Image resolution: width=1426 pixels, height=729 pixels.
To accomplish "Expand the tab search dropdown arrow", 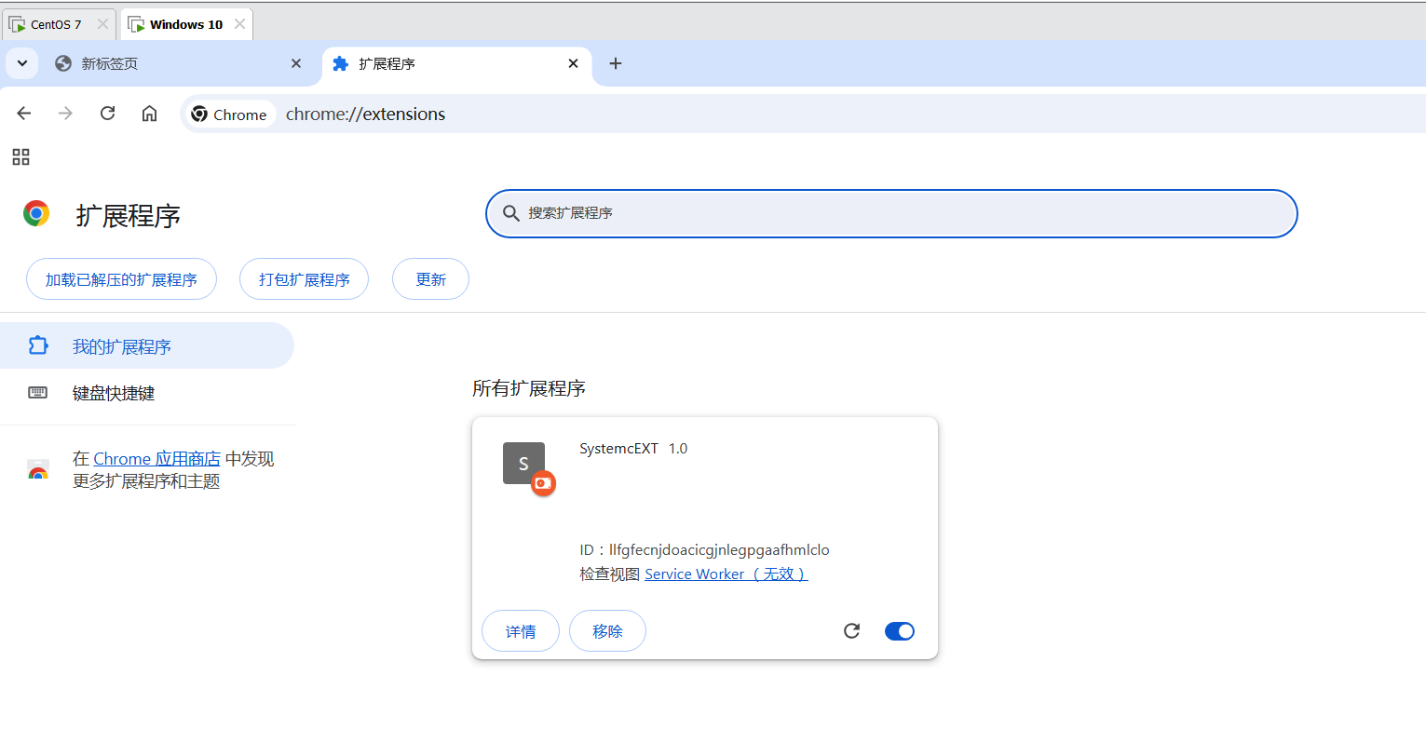I will click(x=22, y=63).
